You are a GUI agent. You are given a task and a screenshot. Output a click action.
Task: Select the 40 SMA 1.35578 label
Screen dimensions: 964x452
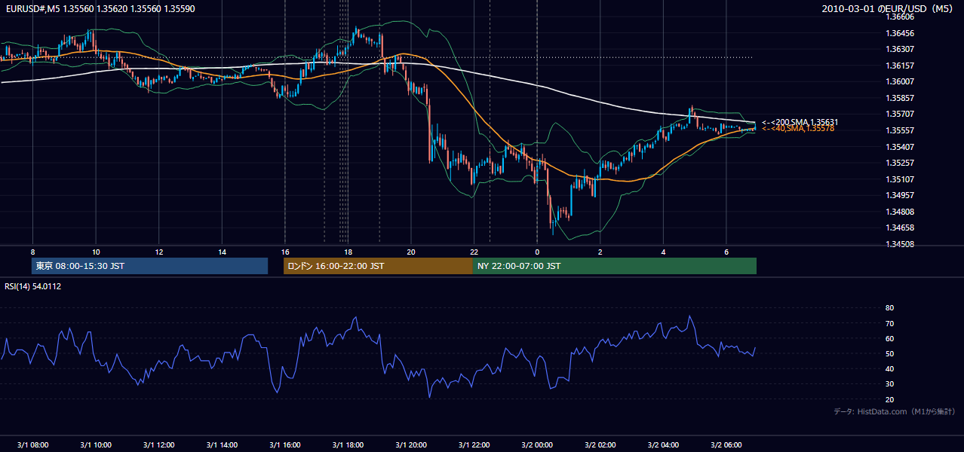(798, 129)
